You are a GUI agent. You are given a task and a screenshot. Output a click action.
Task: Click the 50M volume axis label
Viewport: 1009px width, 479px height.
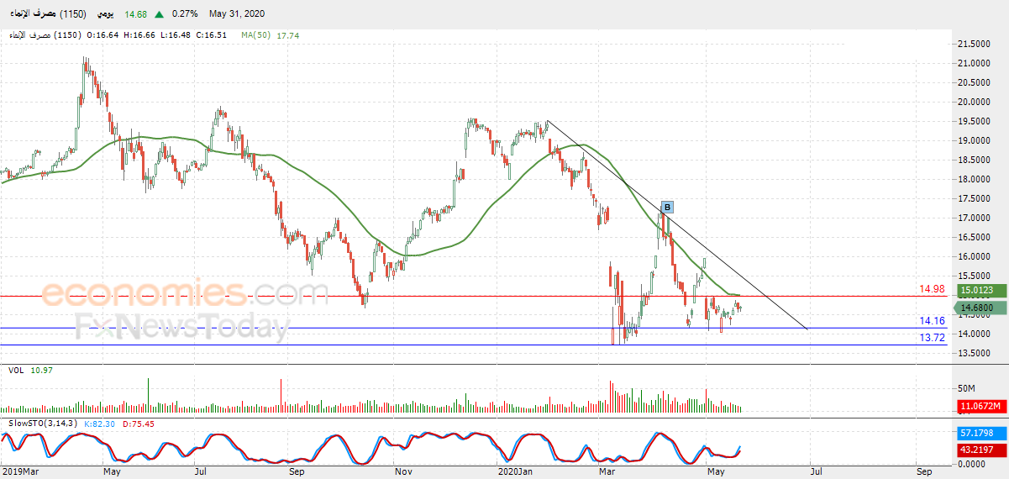point(966,388)
